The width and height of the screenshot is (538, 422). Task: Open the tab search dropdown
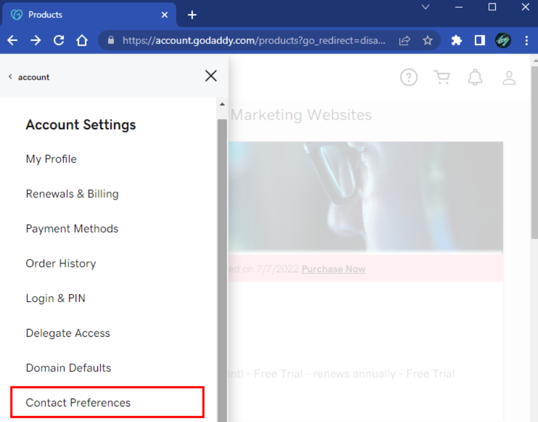click(426, 7)
